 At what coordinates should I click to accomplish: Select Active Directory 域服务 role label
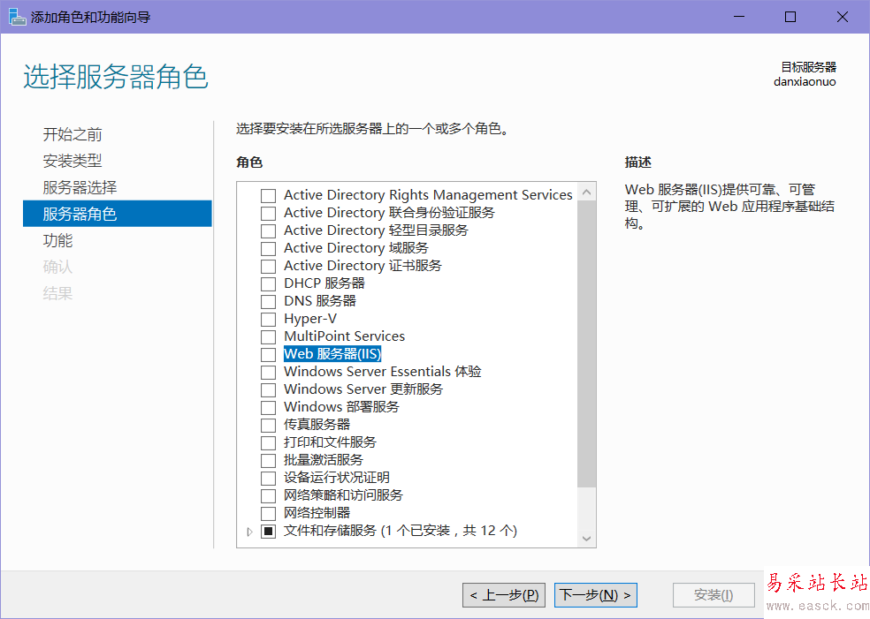pos(356,248)
